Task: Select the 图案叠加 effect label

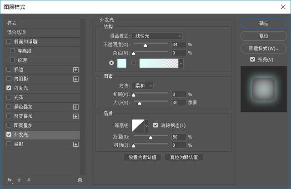Action: (x=23, y=125)
